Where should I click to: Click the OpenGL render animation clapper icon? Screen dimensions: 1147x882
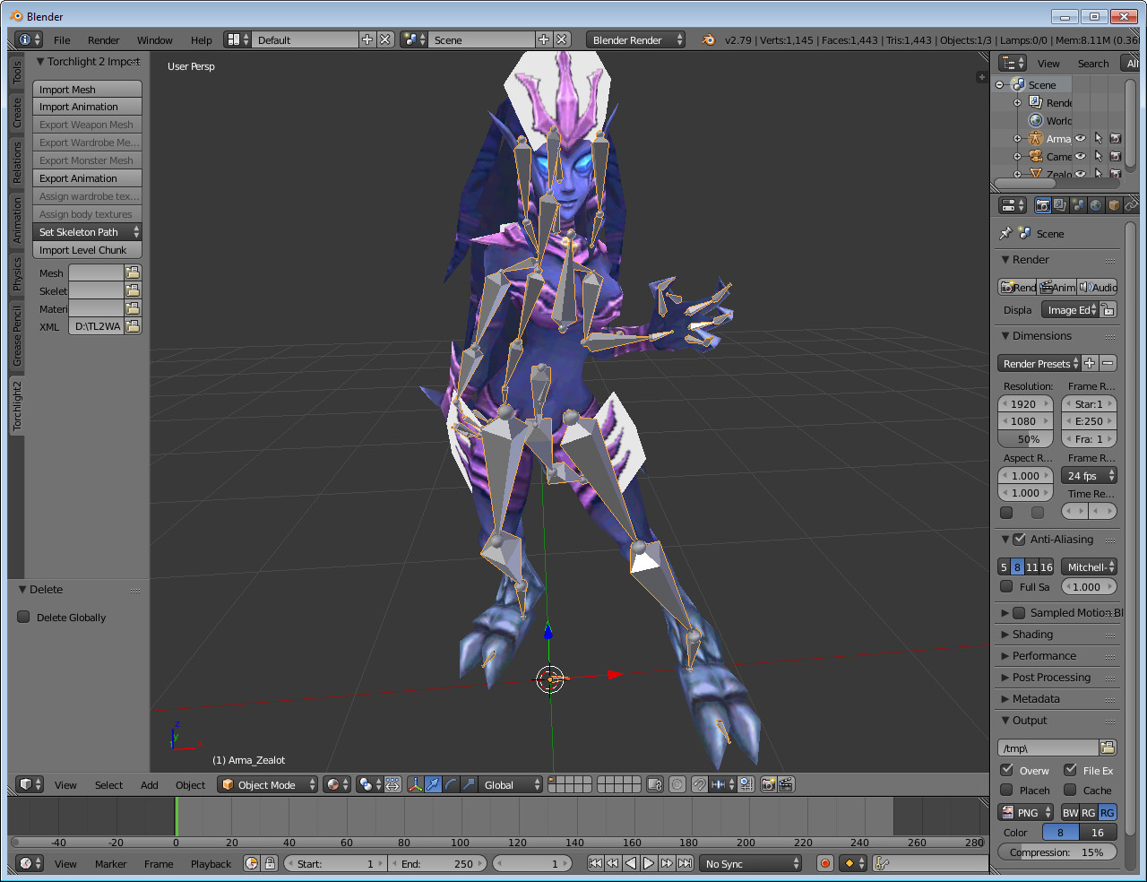786,784
